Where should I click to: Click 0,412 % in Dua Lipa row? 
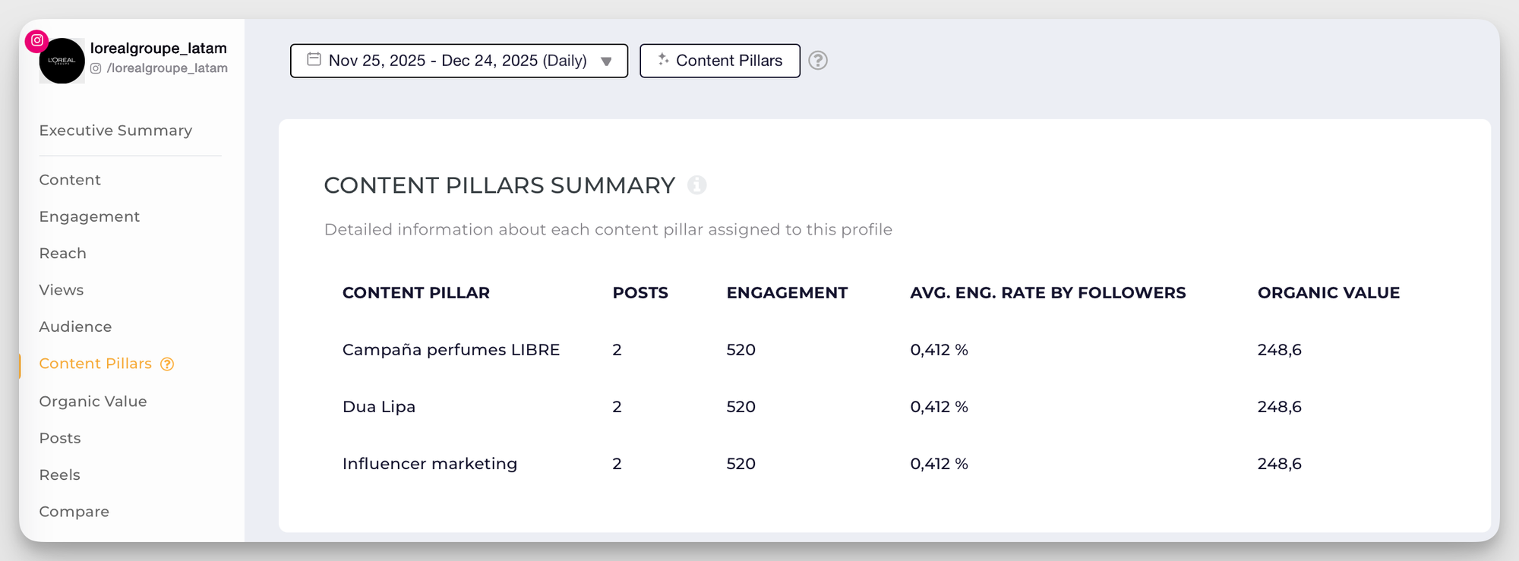click(940, 407)
